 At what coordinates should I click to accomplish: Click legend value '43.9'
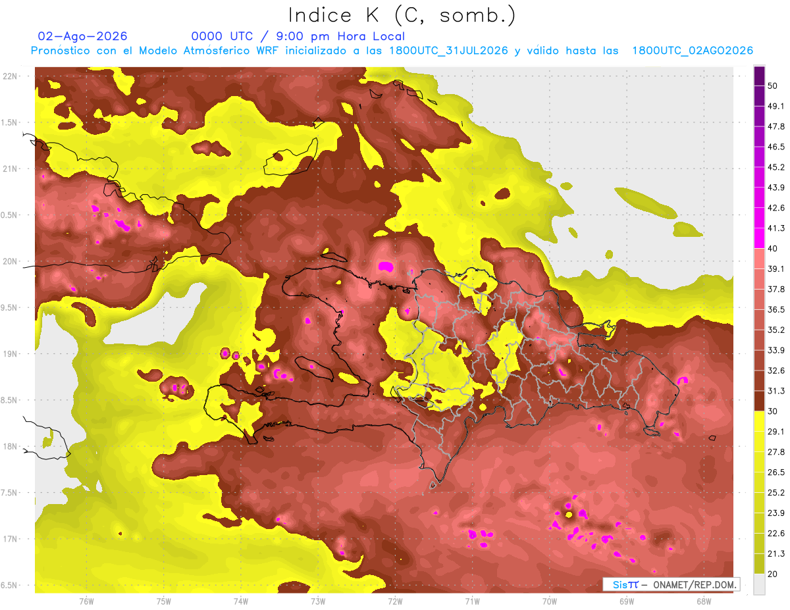coord(777,188)
